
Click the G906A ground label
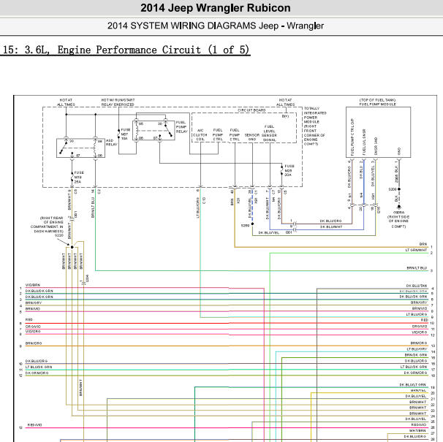398,212
